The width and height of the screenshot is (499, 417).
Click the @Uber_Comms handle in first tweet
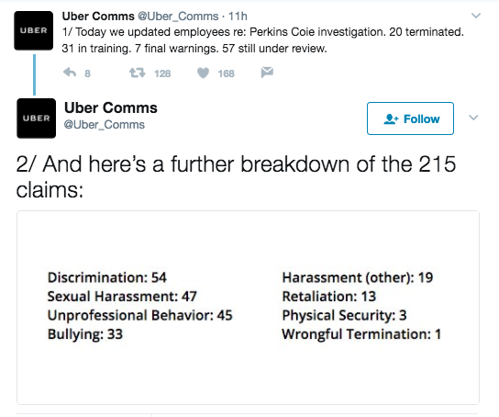[178, 16]
